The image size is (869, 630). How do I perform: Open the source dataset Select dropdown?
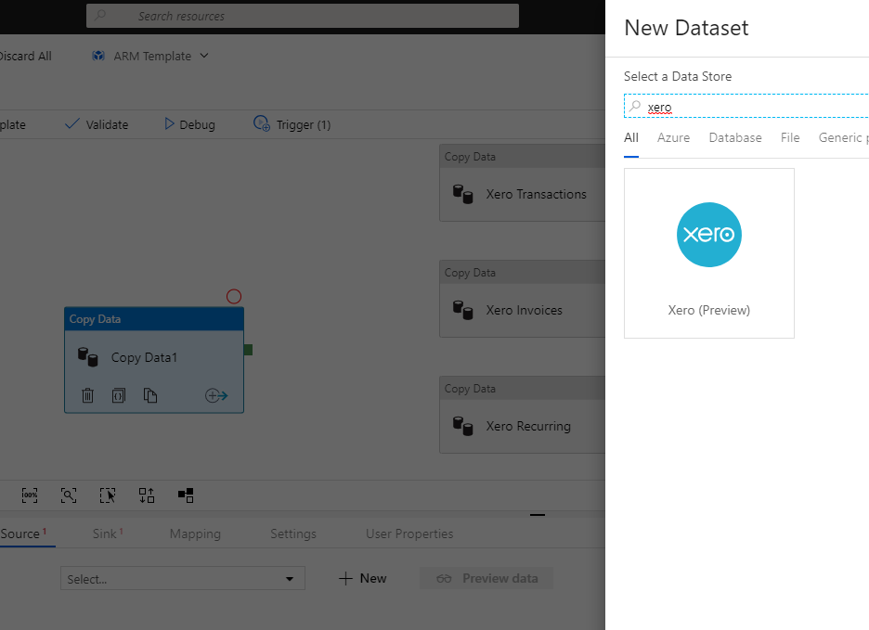click(182, 578)
